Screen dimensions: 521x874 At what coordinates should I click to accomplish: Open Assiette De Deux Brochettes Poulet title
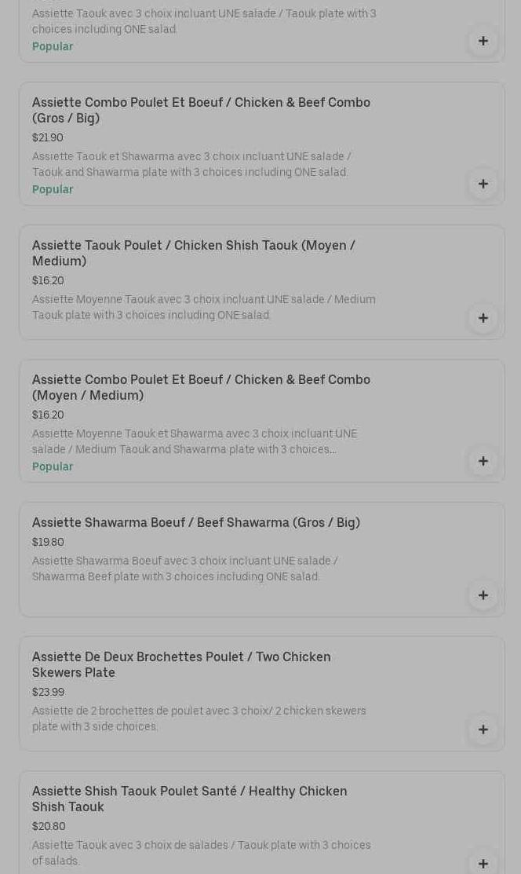181,664
